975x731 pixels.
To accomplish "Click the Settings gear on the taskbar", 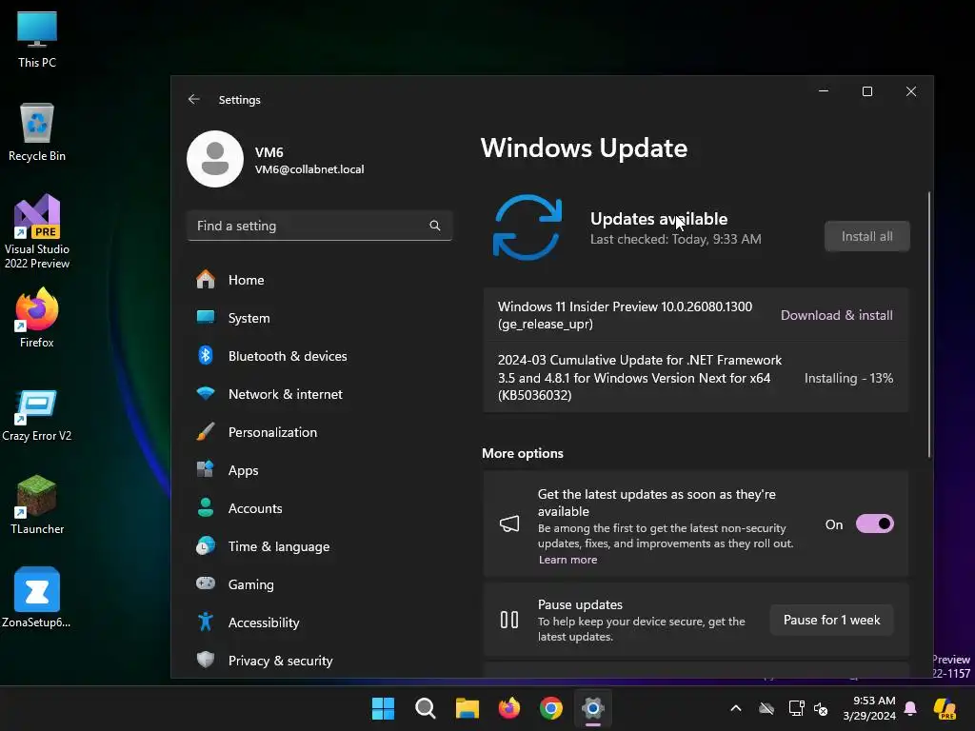I will pos(593,708).
